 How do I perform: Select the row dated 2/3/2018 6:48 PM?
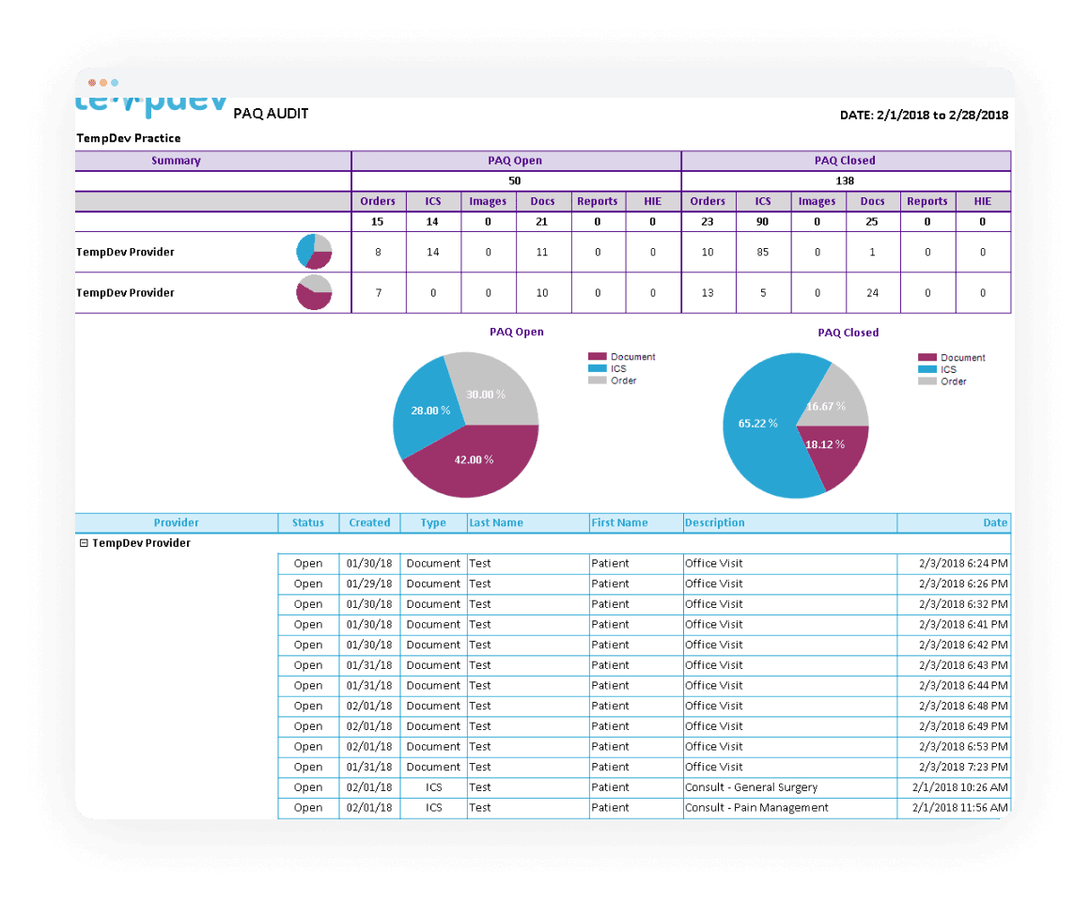(x=644, y=706)
